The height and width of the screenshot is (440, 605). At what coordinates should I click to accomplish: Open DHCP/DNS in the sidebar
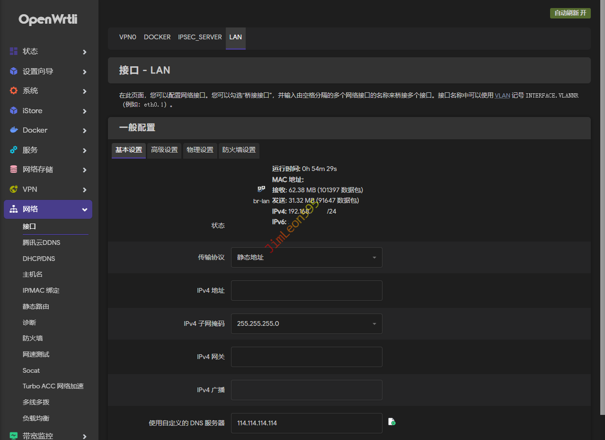point(39,259)
